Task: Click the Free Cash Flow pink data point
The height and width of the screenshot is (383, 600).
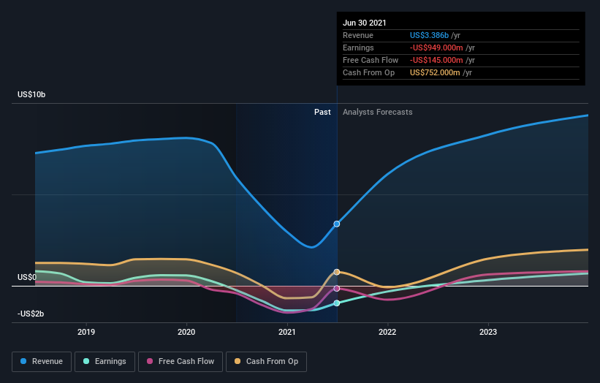Action: pos(337,289)
